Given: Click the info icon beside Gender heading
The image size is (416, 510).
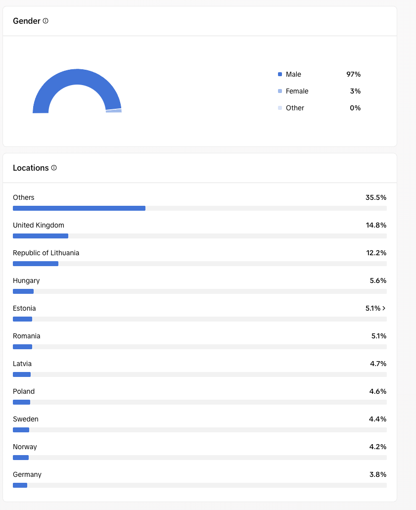Looking at the screenshot, I should coord(46,21).
